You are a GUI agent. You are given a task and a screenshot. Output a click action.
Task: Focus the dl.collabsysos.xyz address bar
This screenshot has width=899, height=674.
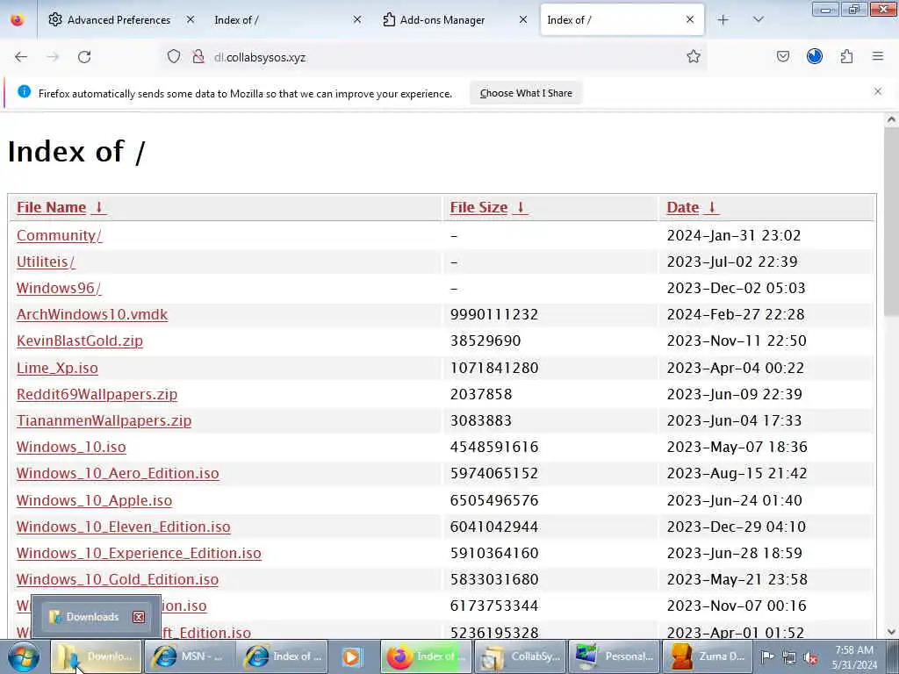point(435,57)
